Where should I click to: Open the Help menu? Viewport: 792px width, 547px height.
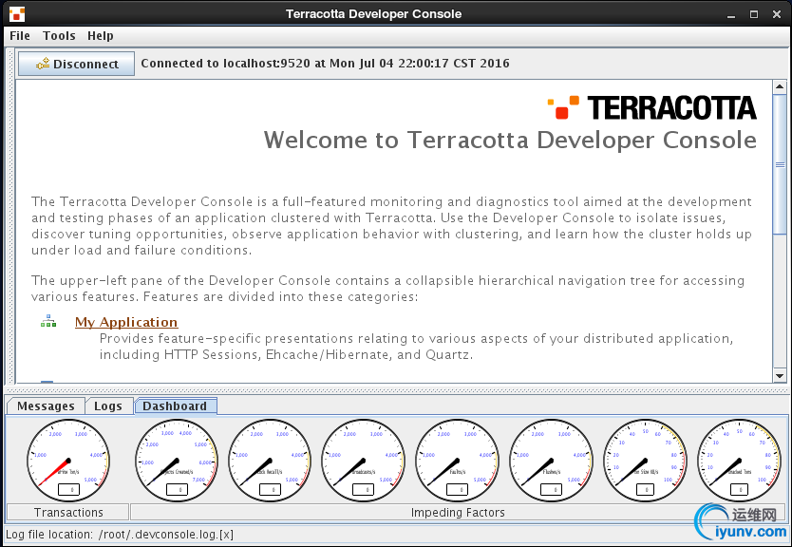coord(100,36)
